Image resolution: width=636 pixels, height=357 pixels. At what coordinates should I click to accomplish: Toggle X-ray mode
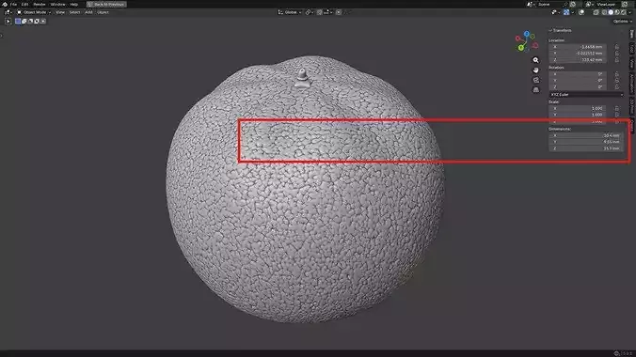point(596,12)
